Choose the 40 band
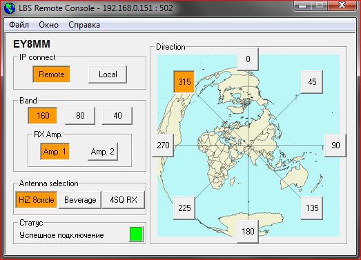The image size is (361, 260). point(117,115)
